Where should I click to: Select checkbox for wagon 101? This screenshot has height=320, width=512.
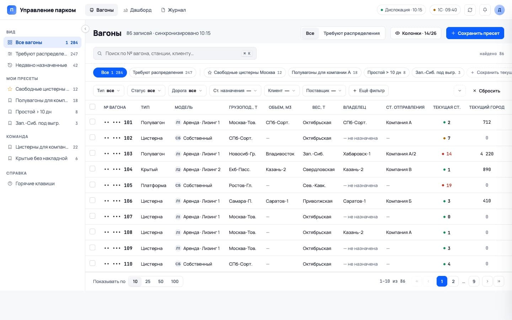(x=92, y=122)
